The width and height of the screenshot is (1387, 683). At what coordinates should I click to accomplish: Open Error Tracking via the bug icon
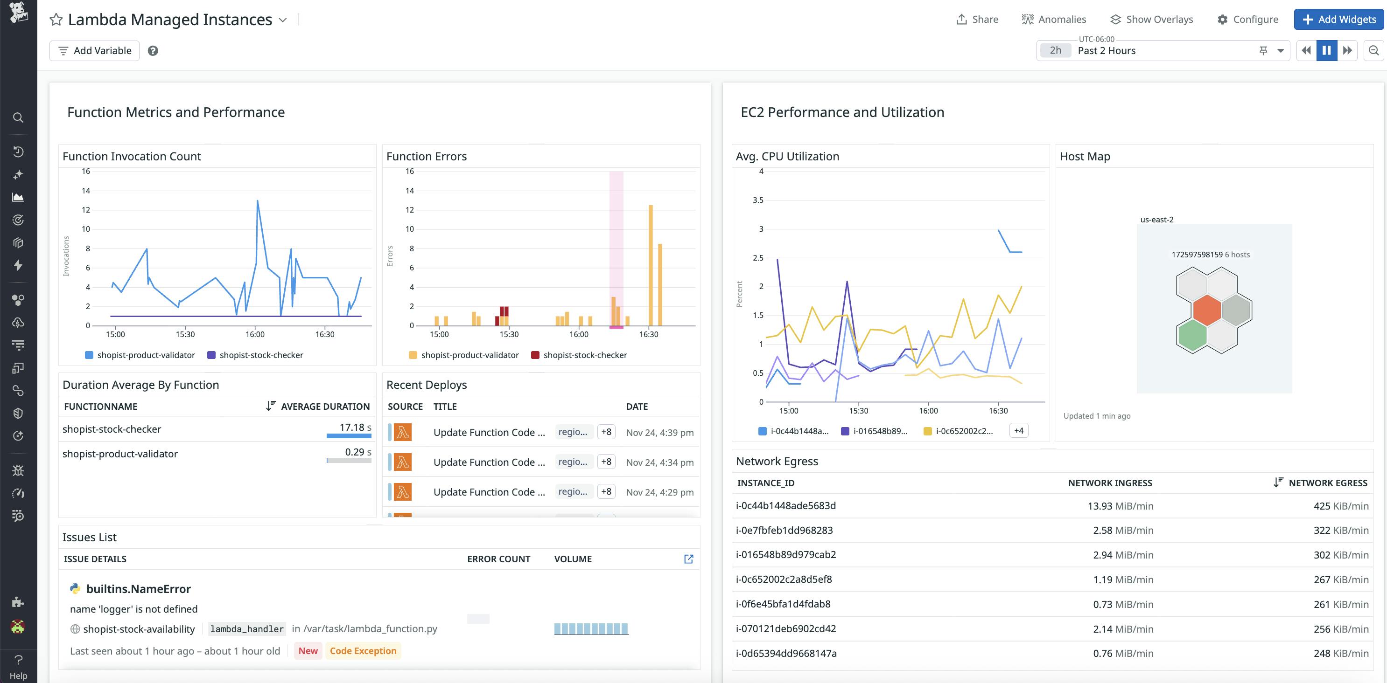tap(18, 470)
